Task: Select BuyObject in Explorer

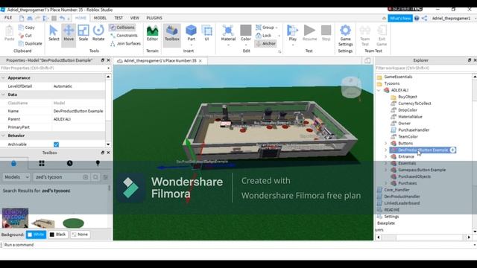Action: click(408, 97)
